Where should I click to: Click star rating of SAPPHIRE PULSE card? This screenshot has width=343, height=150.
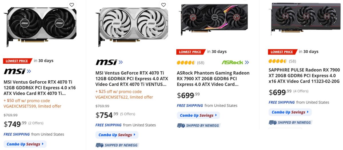click(278, 61)
